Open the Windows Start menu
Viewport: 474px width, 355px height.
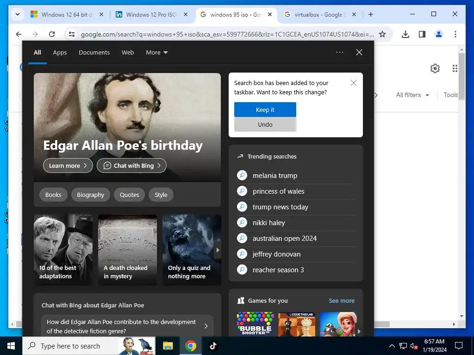pyautogui.click(x=11, y=346)
